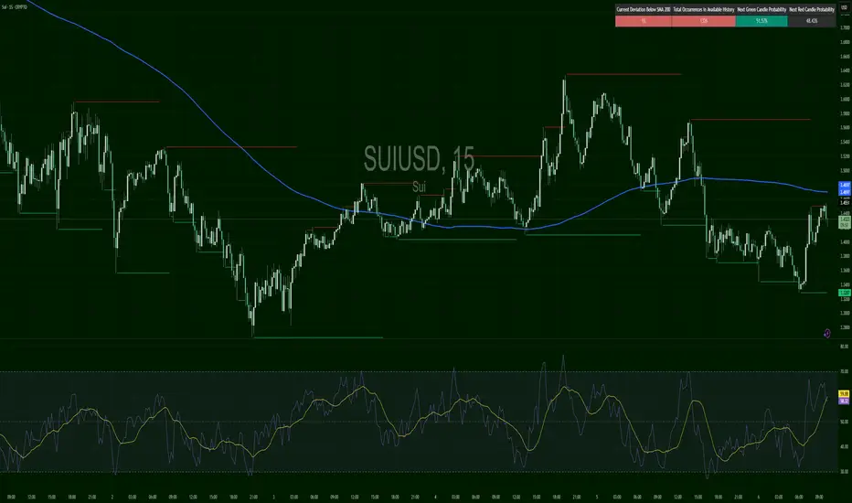This screenshot has height=503, width=852.
Task: Click the 30.00 level on RSI axis
Action: click(845, 472)
